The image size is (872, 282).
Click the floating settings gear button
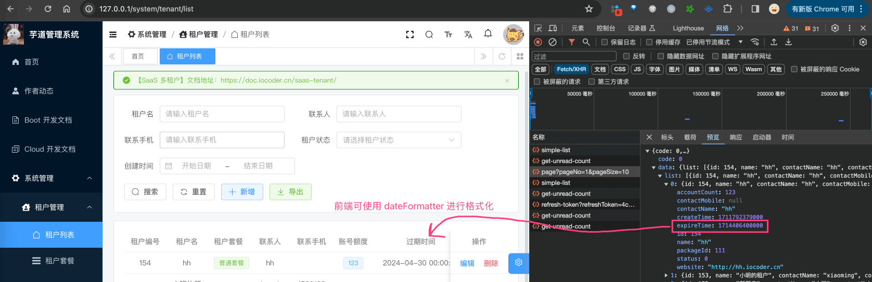(518, 263)
